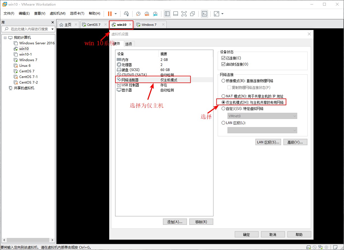This screenshot has height=250, width=344.
Task: Open the 虚拟机(M) menu
Action: point(57,13)
